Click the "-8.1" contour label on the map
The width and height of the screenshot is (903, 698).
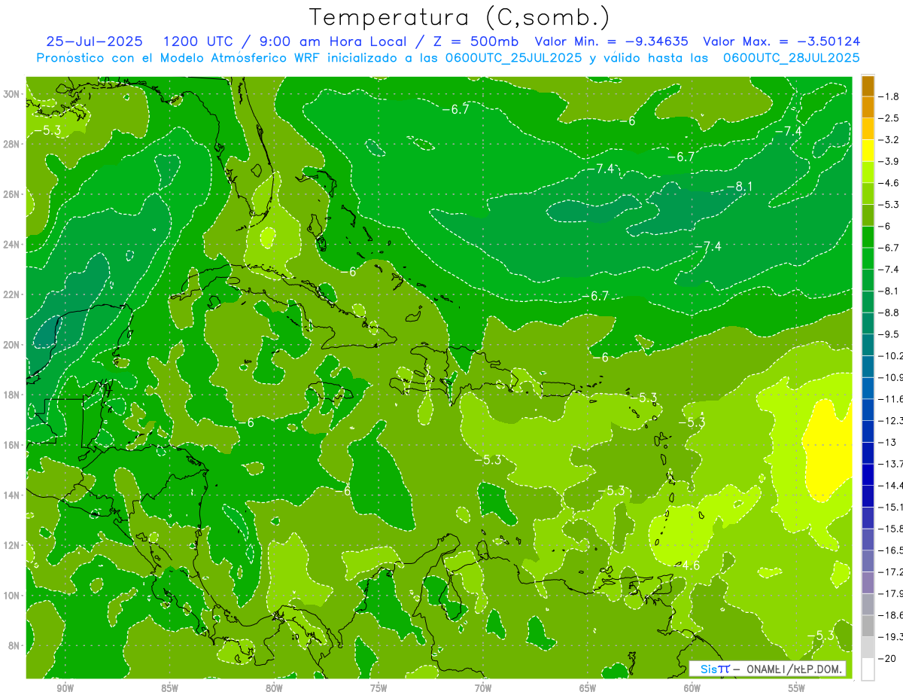point(740,186)
